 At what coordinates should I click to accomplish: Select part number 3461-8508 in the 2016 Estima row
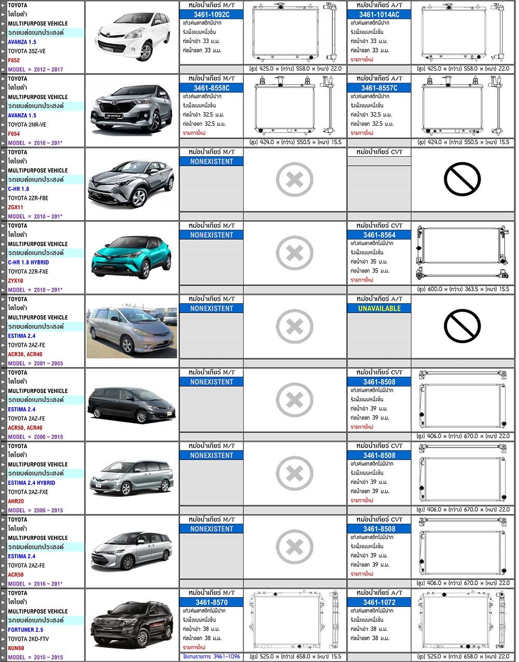click(x=379, y=529)
